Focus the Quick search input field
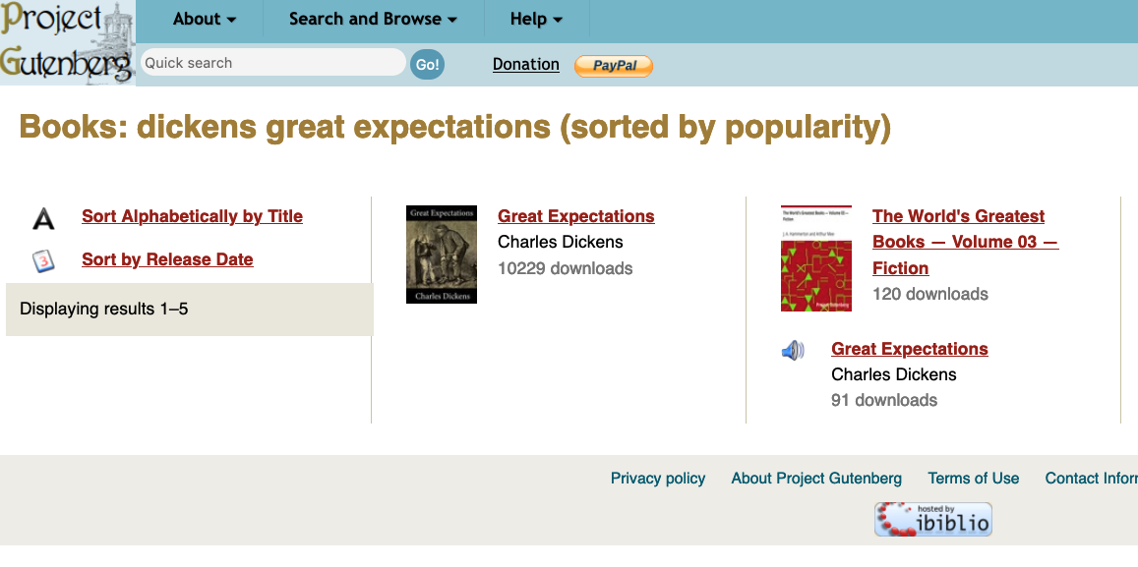The width and height of the screenshot is (1138, 567). [x=272, y=63]
